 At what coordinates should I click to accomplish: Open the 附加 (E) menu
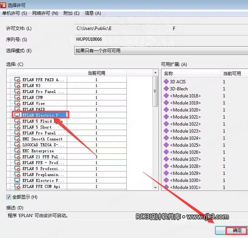click(71, 13)
